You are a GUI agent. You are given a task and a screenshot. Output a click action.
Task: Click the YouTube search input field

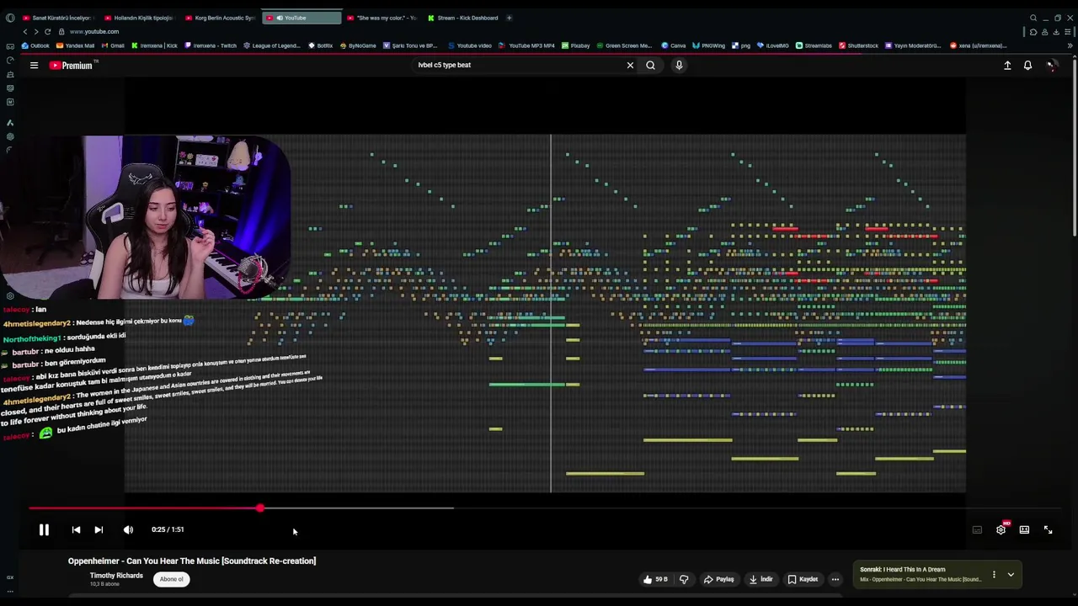pyautogui.click(x=517, y=65)
